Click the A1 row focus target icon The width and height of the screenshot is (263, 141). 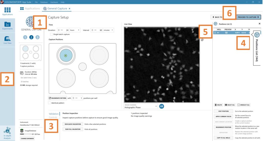[215, 33]
